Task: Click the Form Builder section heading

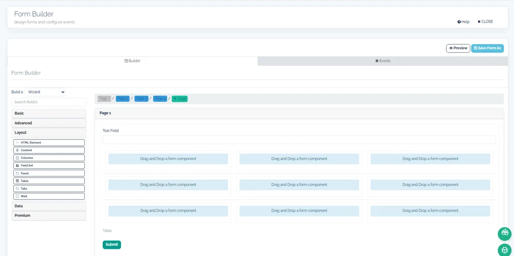Action: [26, 73]
